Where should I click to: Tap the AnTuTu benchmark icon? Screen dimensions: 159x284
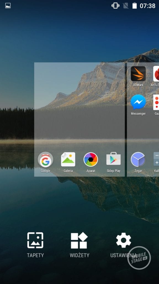(x=156, y=73)
